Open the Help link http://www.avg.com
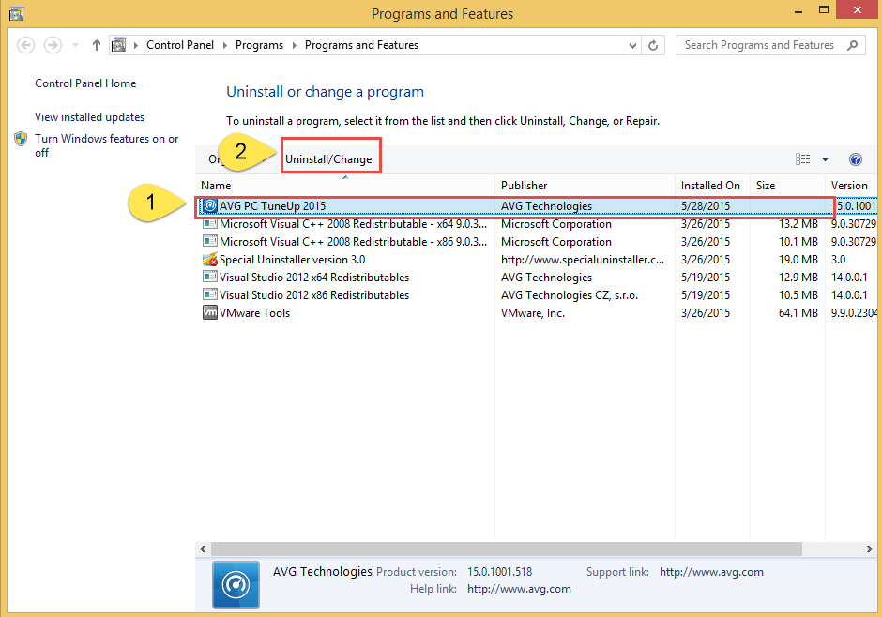This screenshot has width=882, height=617. (x=519, y=589)
